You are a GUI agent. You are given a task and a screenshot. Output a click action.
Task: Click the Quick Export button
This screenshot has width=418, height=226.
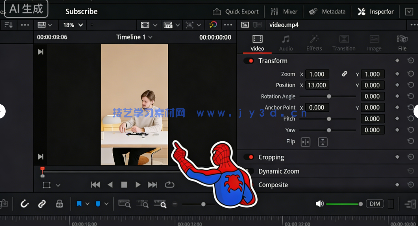point(236,11)
